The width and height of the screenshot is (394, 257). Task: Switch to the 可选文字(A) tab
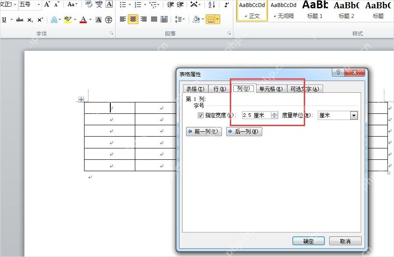(305, 89)
